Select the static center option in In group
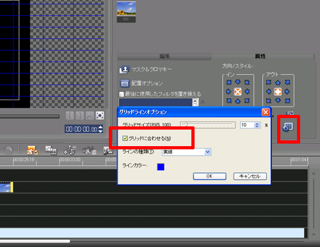This screenshot has height=247, width=320. (238, 91)
